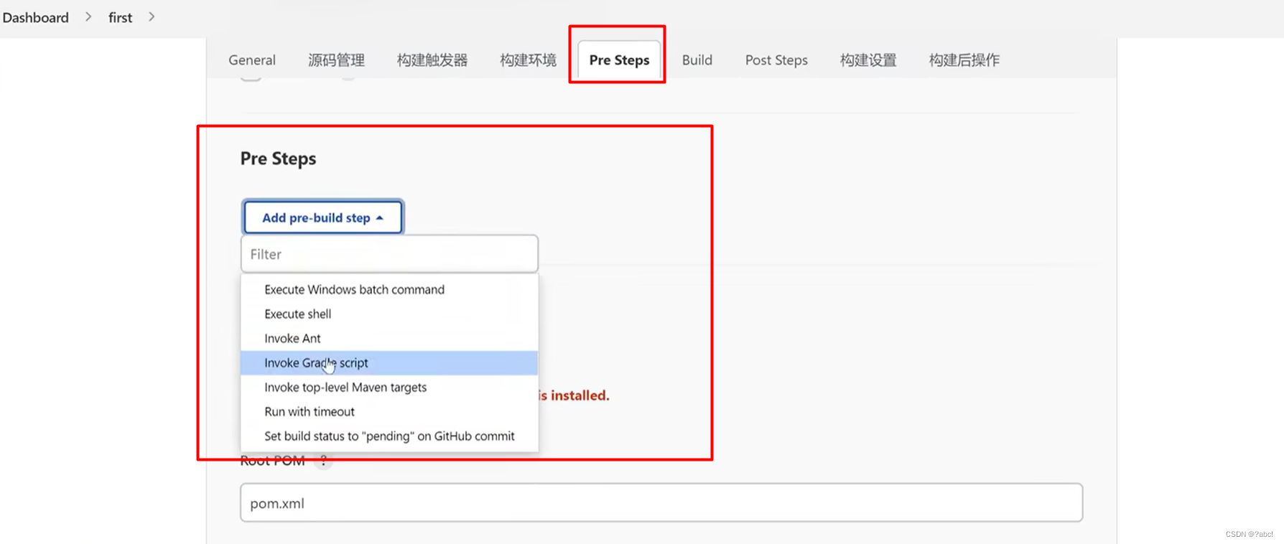Go to the 源码管理 tab

(336, 60)
